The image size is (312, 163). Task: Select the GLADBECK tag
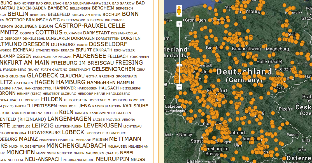pyautogui.click(x=43, y=75)
